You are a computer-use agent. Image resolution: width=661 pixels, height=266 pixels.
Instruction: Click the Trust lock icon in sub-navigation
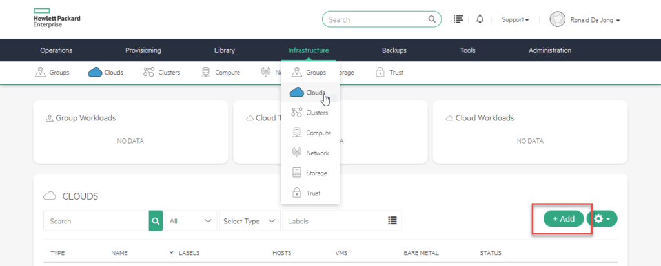(x=380, y=72)
